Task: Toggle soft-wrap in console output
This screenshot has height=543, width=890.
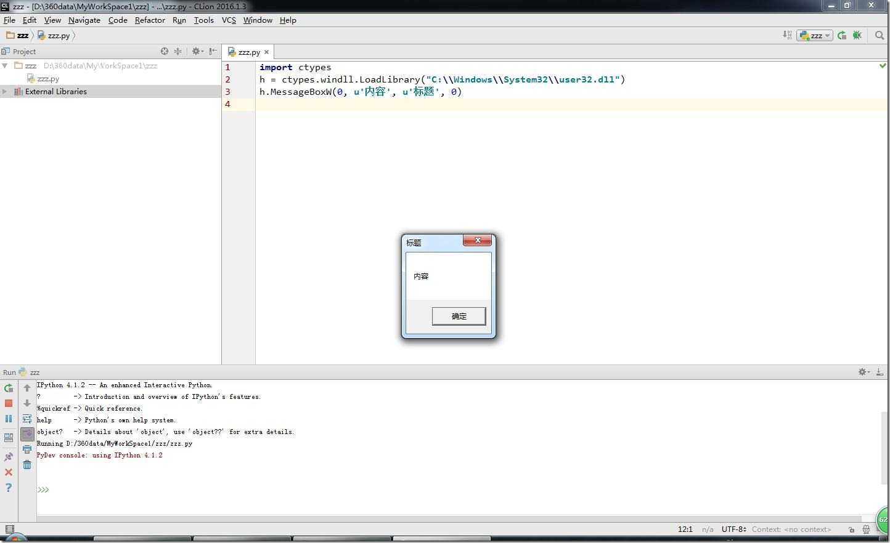Action: [x=27, y=419]
